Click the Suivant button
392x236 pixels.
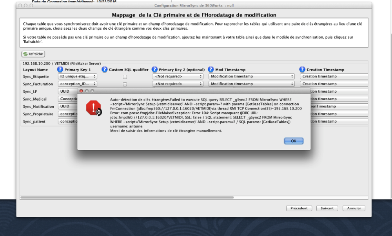click(327, 208)
